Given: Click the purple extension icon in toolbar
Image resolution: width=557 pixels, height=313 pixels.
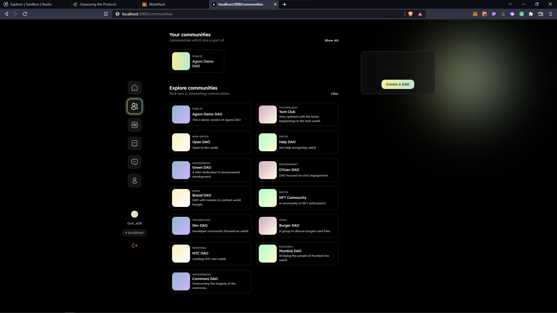Looking at the screenshot, I should (494, 14).
